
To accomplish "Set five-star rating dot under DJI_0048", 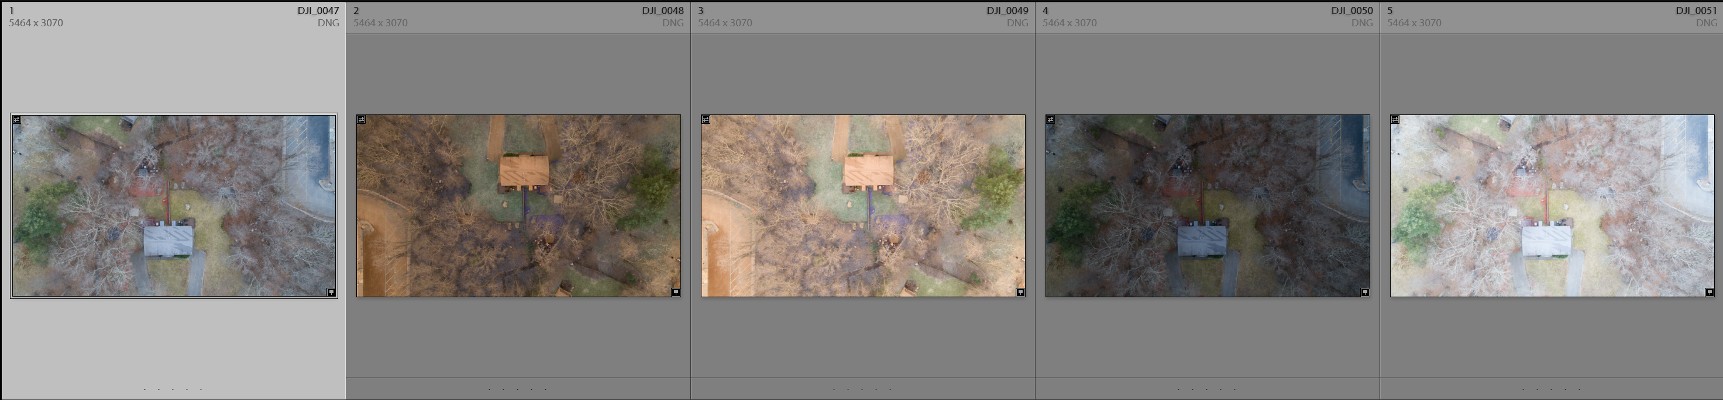I will [546, 389].
